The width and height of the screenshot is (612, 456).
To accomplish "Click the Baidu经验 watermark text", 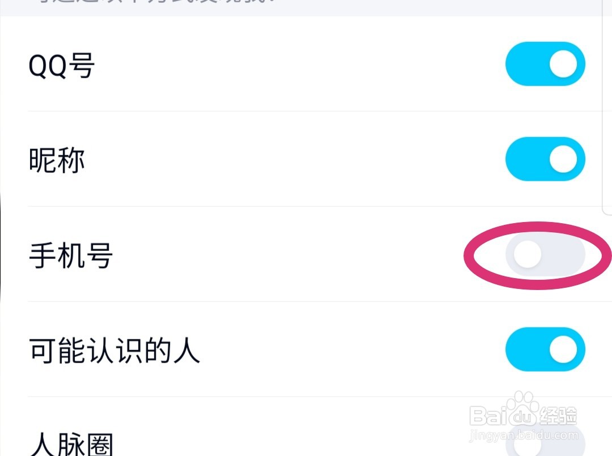I will [523, 415].
